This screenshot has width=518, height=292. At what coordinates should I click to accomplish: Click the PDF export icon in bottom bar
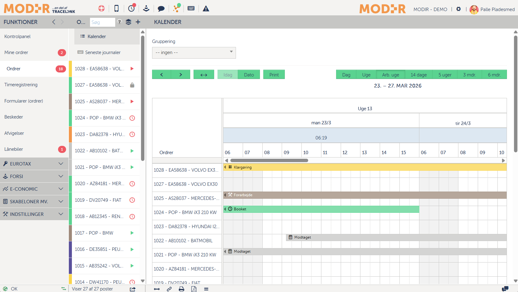(x=194, y=289)
